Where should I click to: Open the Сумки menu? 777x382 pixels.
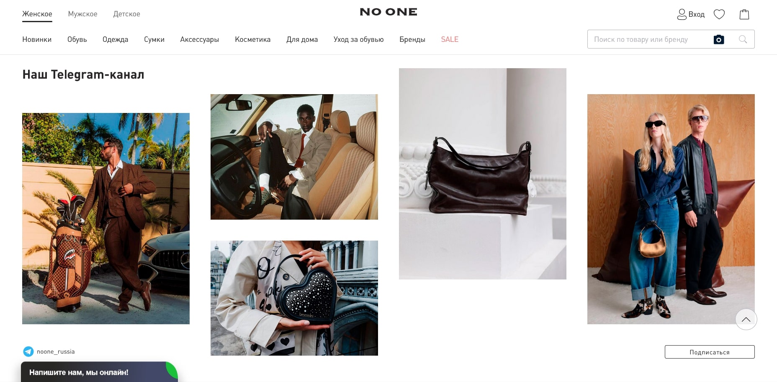(x=154, y=39)
